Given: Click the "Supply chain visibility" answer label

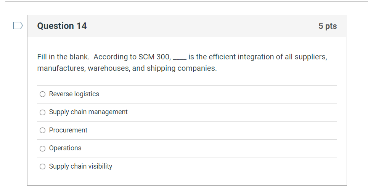Looking at the screenshot, I should [x=80, y=166].
